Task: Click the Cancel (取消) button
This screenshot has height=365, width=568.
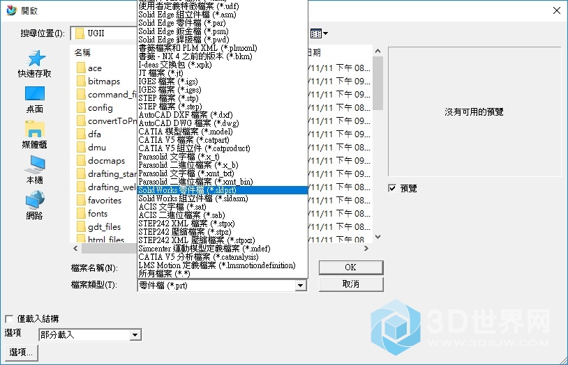Action: tap(351, 284)
